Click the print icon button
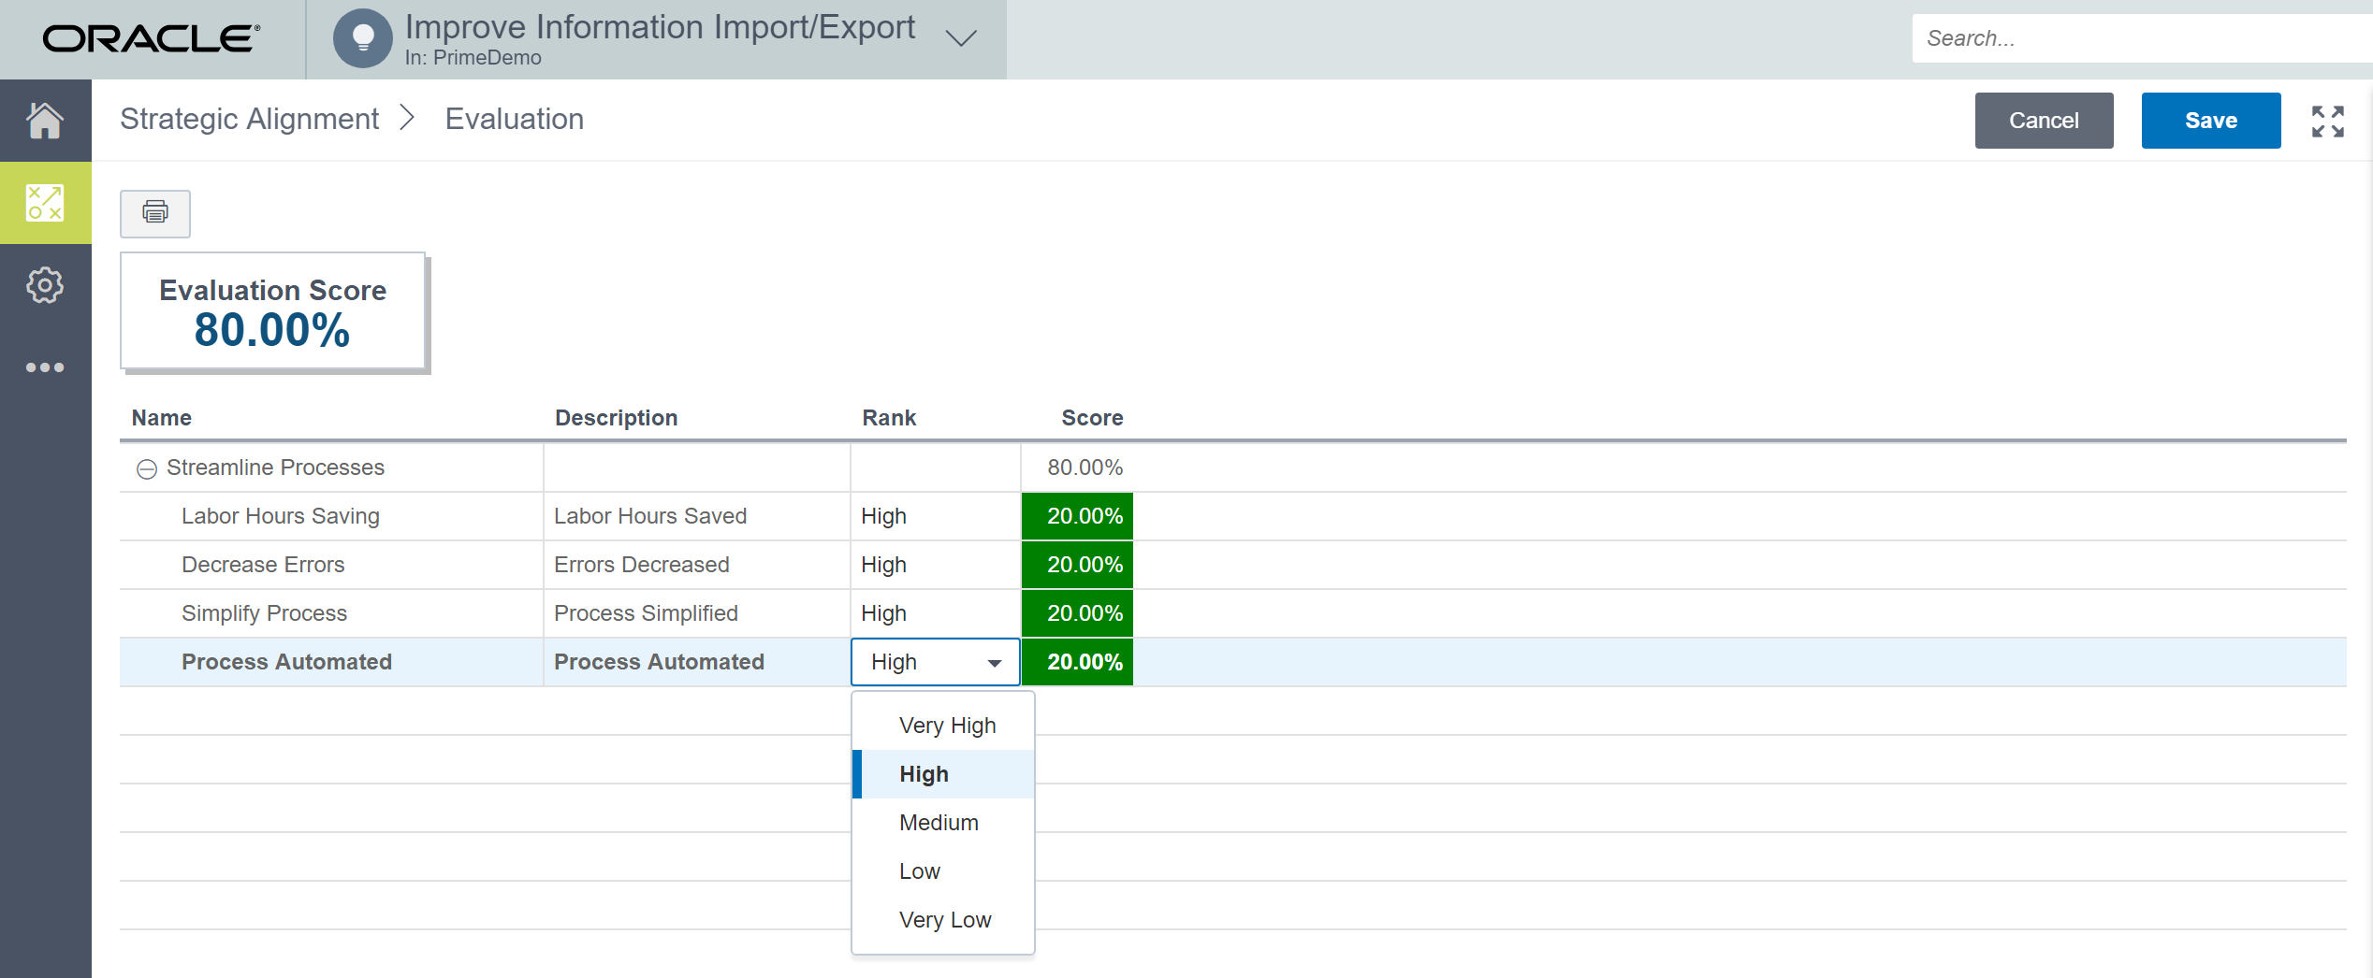The height and width of the screenshot is (978, 2373). (155, 213)
